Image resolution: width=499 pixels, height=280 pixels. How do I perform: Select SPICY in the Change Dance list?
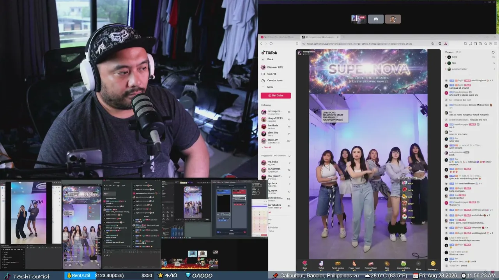point(408,203)
